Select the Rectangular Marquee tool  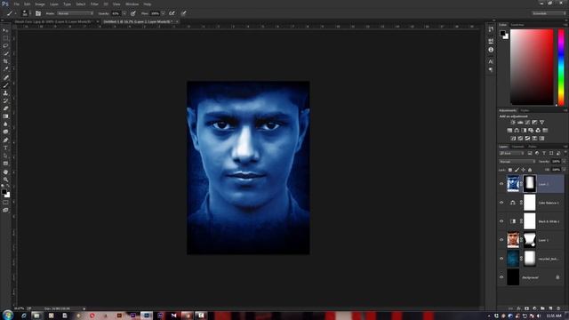(x=5, y=38)
